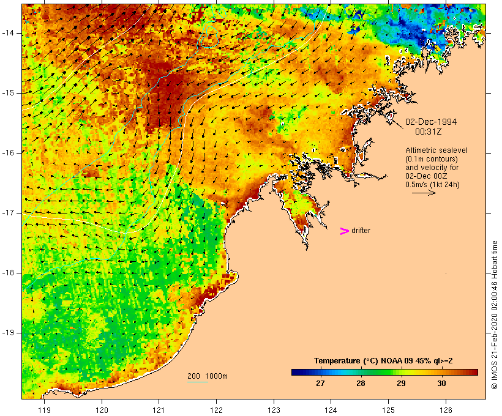Click the '(0.1m contours)' text
502x416 pixels.
click(x=432, y=159)
